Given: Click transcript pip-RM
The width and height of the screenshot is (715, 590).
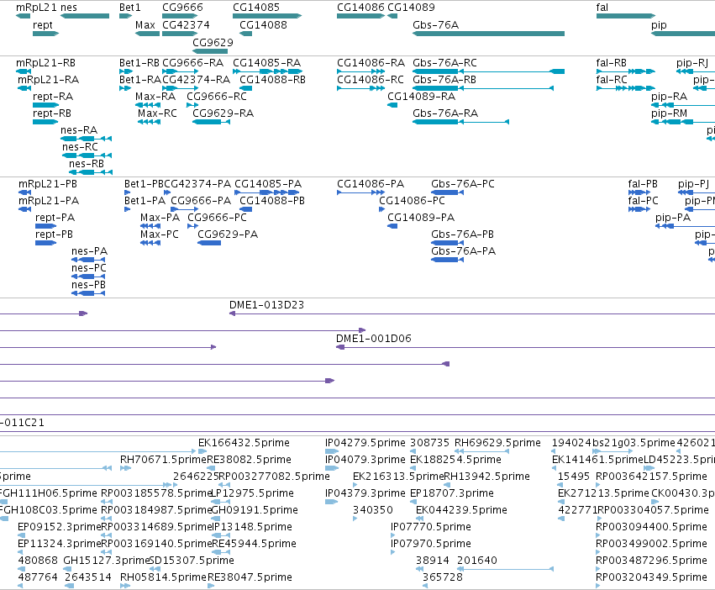Looking at the screenshot, I should (x=669, y=113).
